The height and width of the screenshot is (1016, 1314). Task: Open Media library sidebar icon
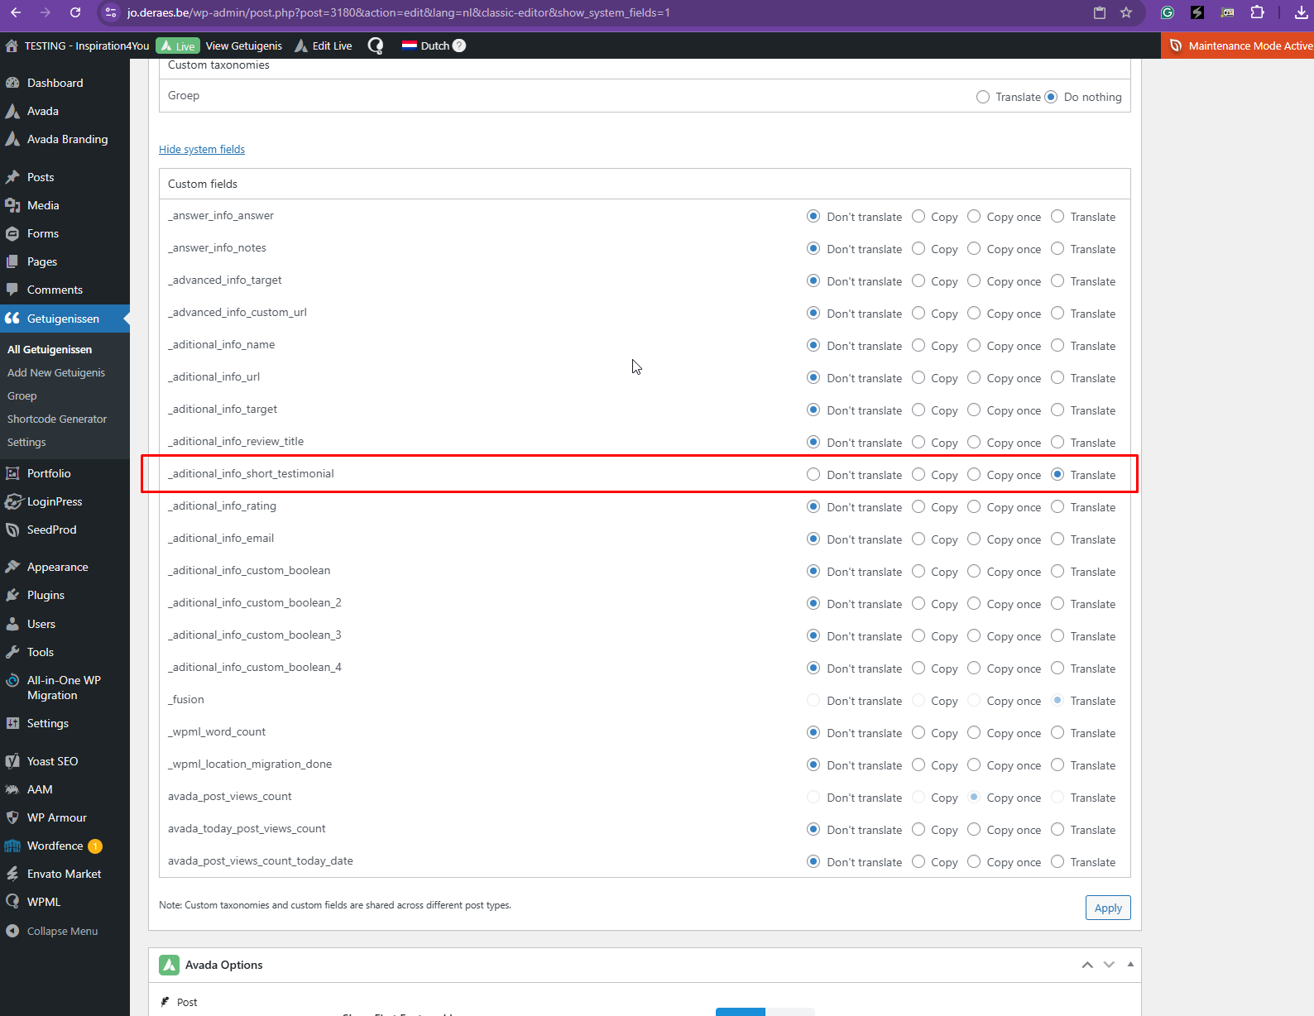tap(12, 205)
